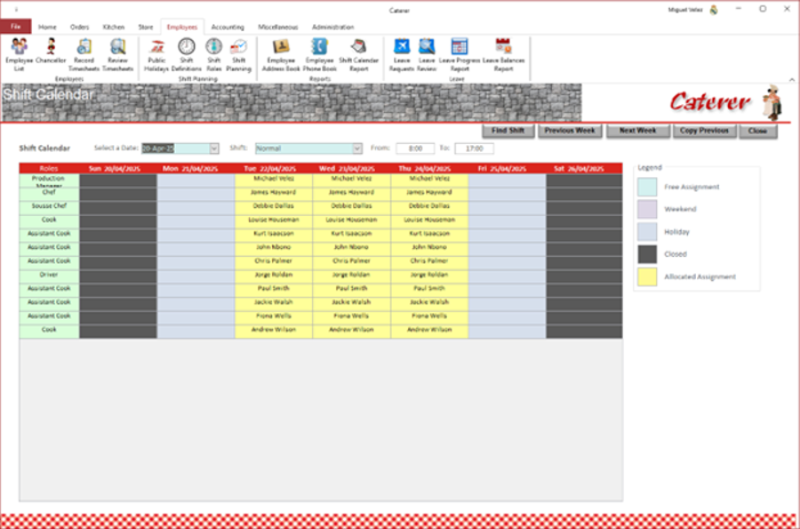Expand the Select a Date dropdown arrow

coord(213,148)
